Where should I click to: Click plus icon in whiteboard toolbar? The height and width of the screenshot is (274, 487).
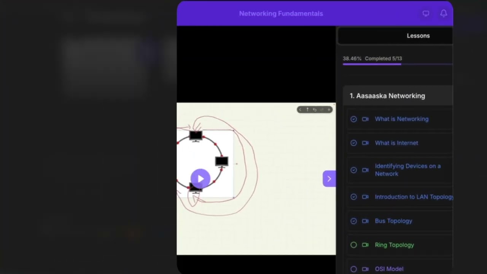click(x=329, y=110)
